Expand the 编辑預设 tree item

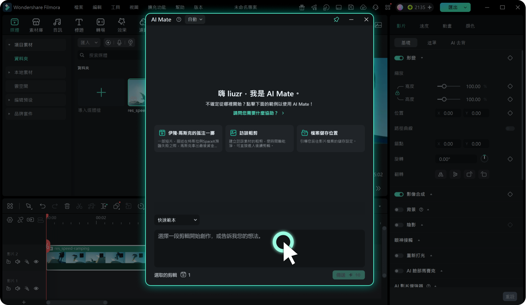pos(9,100)
